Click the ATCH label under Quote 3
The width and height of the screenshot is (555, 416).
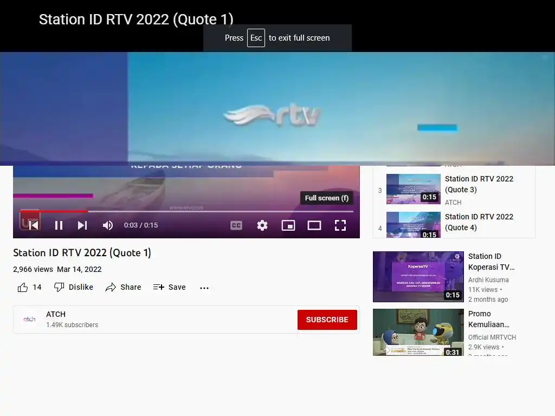(453, 203)
